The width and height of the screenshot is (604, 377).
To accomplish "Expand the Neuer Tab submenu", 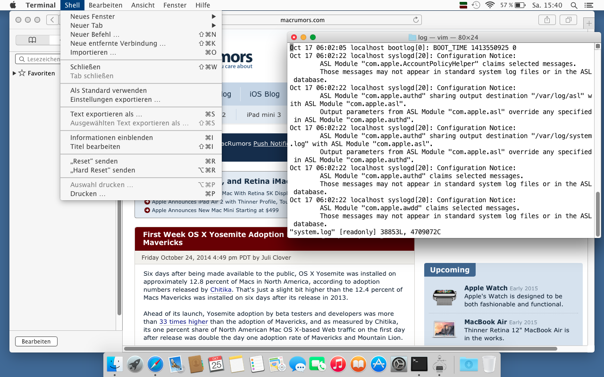I will (x=142, y=25).
